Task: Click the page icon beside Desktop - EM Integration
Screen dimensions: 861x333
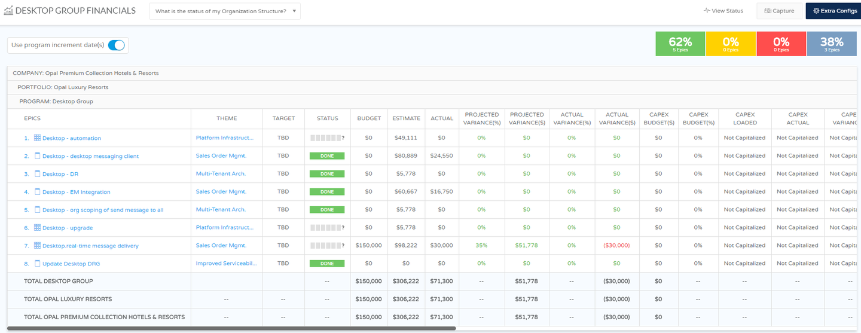Action: click(x=37, y=192)
